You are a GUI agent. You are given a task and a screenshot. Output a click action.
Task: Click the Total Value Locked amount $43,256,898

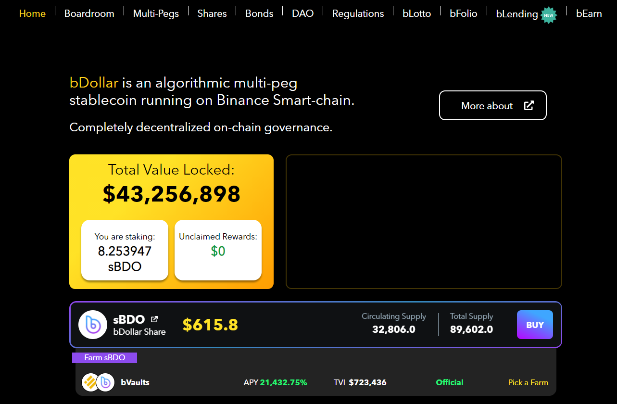tap(172, 194)
